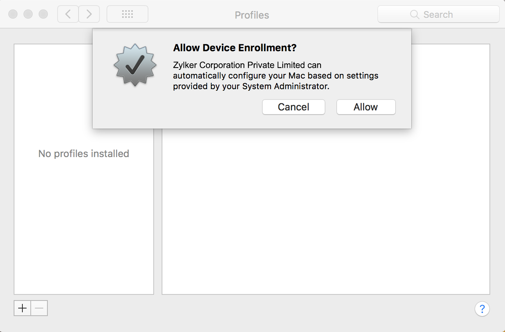
Task: Click the magnifying glass search icon
Action: coord(414,15)
